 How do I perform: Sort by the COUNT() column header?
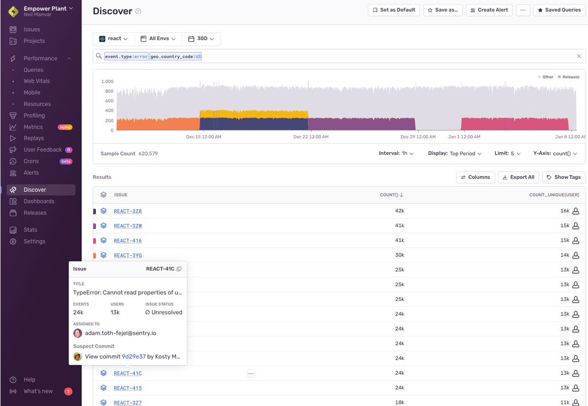392,195
